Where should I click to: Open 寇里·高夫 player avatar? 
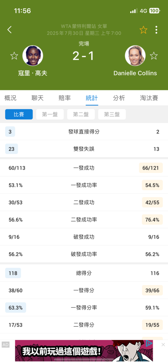[x=33, y=56]
